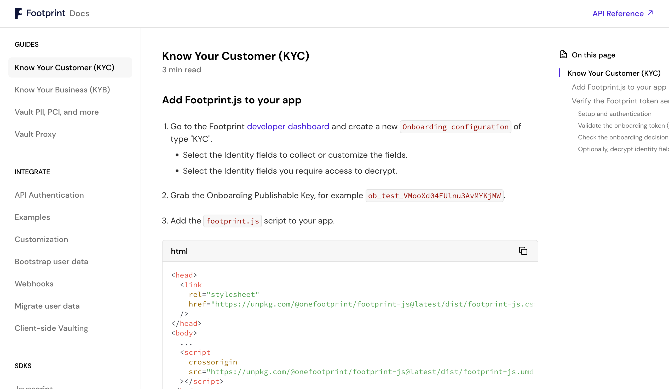Image resolution: width=669 pixels, height=389 pixels.
Task: Open the Customization page
Action: tap(41, 239)
